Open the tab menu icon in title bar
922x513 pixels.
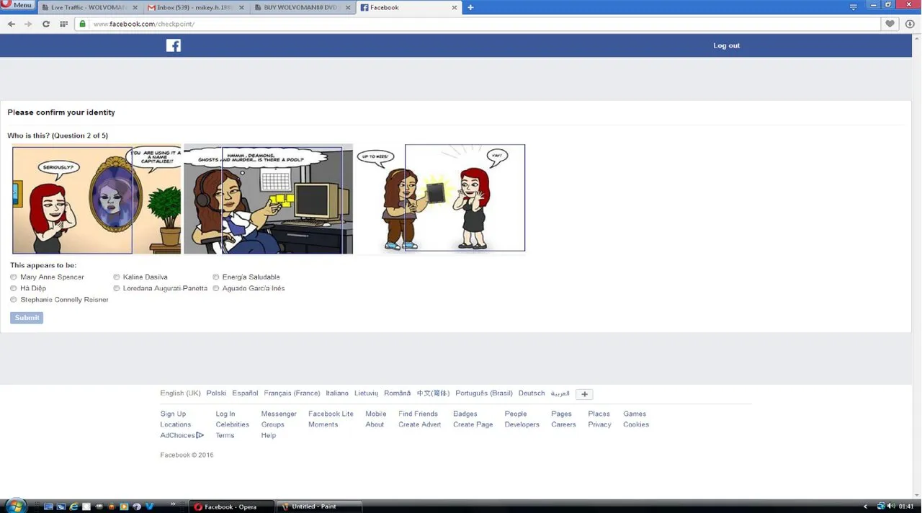(x=854, y=6)
